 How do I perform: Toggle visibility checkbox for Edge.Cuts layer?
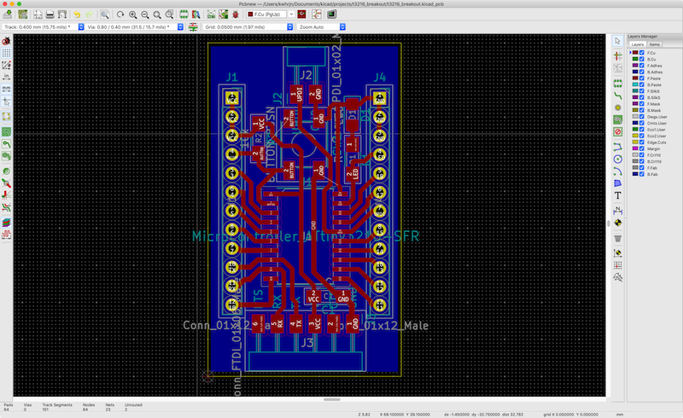(642, 142)
